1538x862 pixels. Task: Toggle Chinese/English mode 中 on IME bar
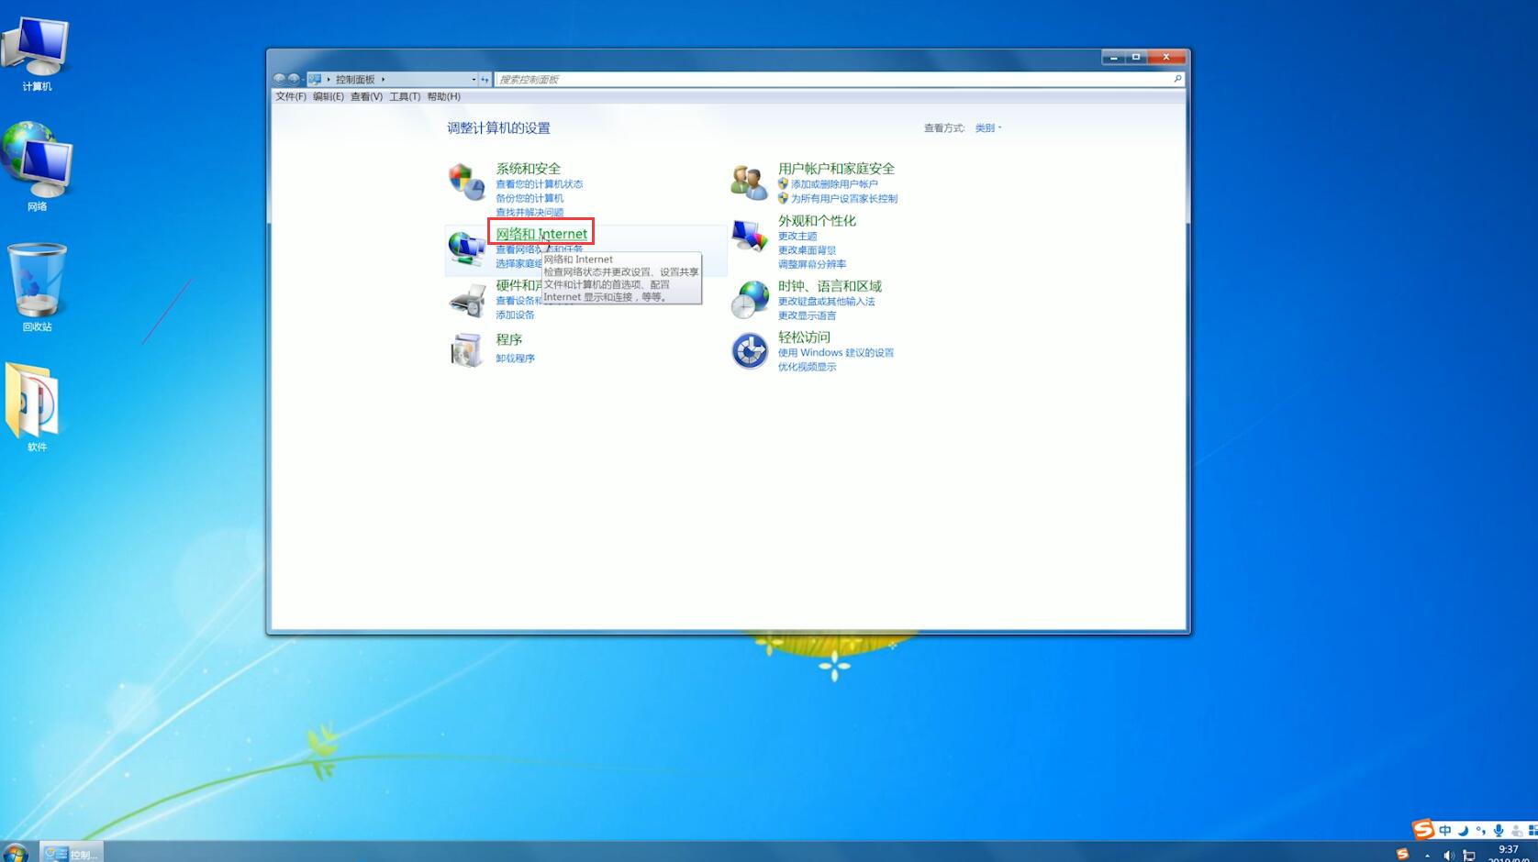(x=1445, y=831)
